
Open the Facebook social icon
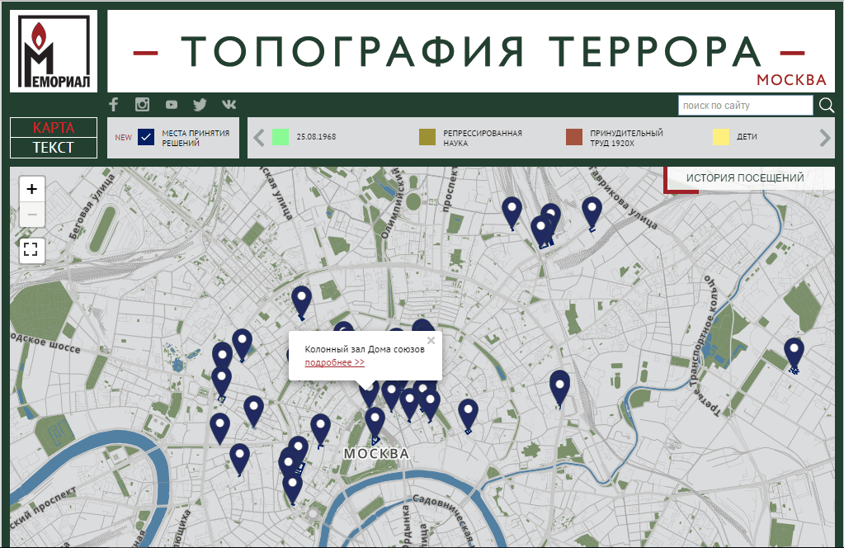click(114, 105)
